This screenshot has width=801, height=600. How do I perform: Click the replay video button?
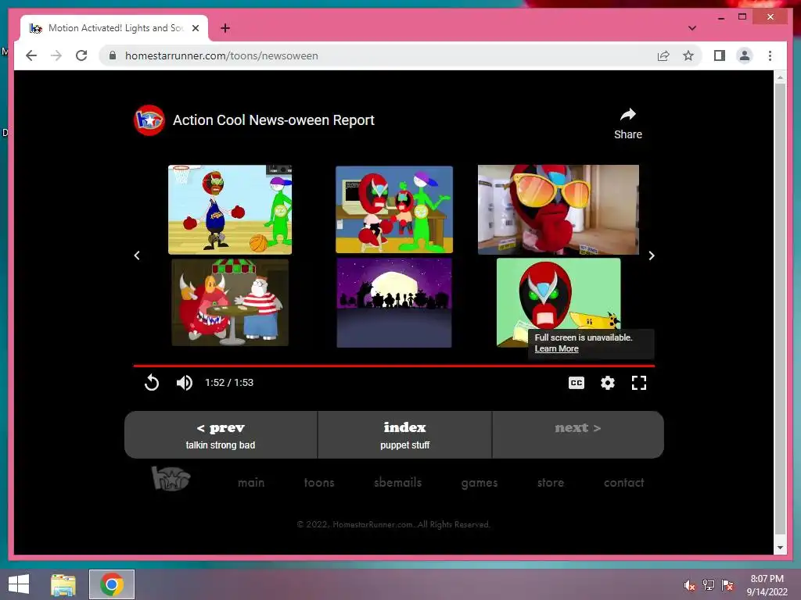152,383
